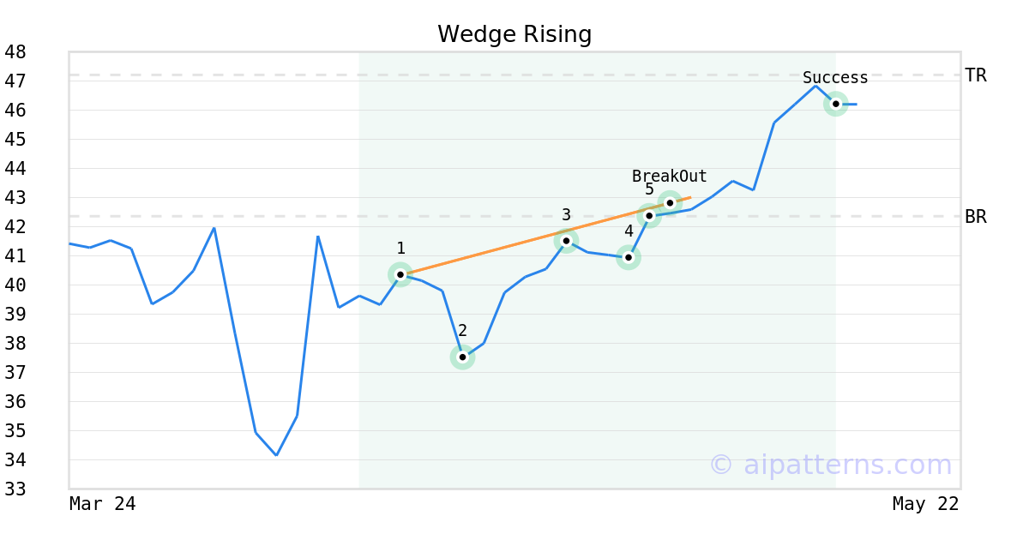This screenshot has width=1029, height=540.
Task: Select pattern point marker 4
Action: coord(629,257)
